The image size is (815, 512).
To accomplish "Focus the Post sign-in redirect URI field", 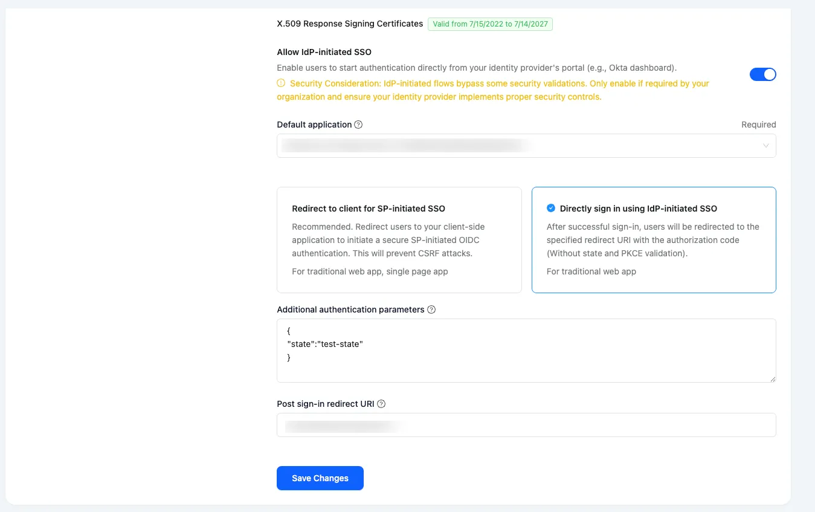I will click(526, 424).
